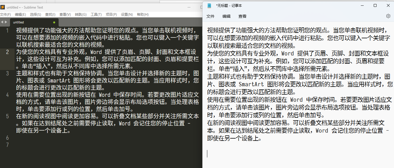Screen dimensions: 394x168
Task: Click "视频提供了功能强大的方法" in Sublime editor
Action: tap(50, 31)
